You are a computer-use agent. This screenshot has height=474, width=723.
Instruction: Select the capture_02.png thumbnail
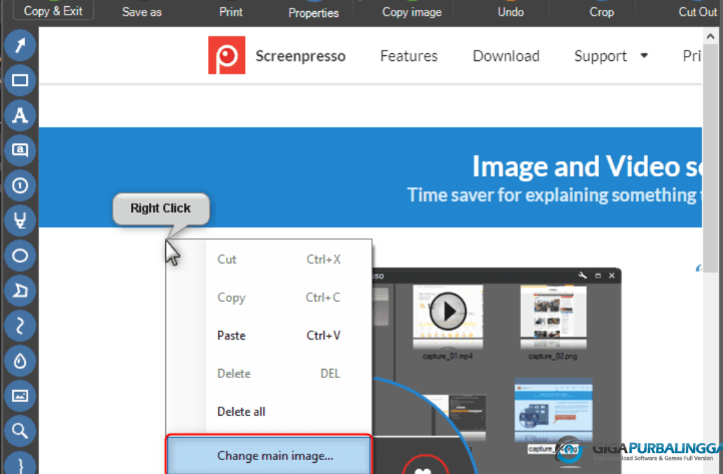[x=554, y=316]
